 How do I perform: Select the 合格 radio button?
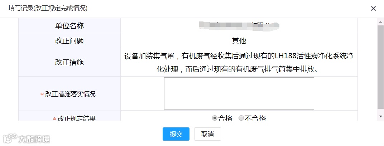point(215,118)
